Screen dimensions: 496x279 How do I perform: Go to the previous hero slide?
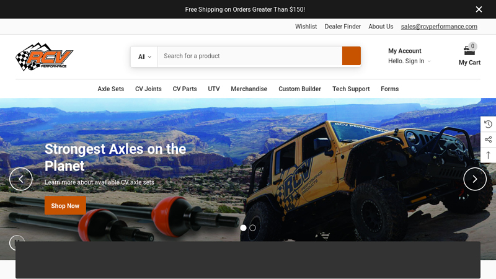click(x=20, y=179)
